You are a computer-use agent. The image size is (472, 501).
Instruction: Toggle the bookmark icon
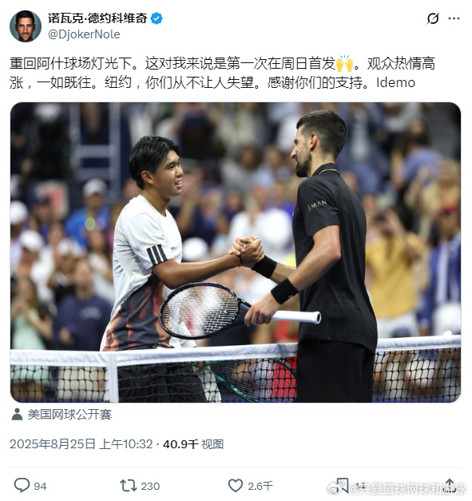click(x=343, y=485)
